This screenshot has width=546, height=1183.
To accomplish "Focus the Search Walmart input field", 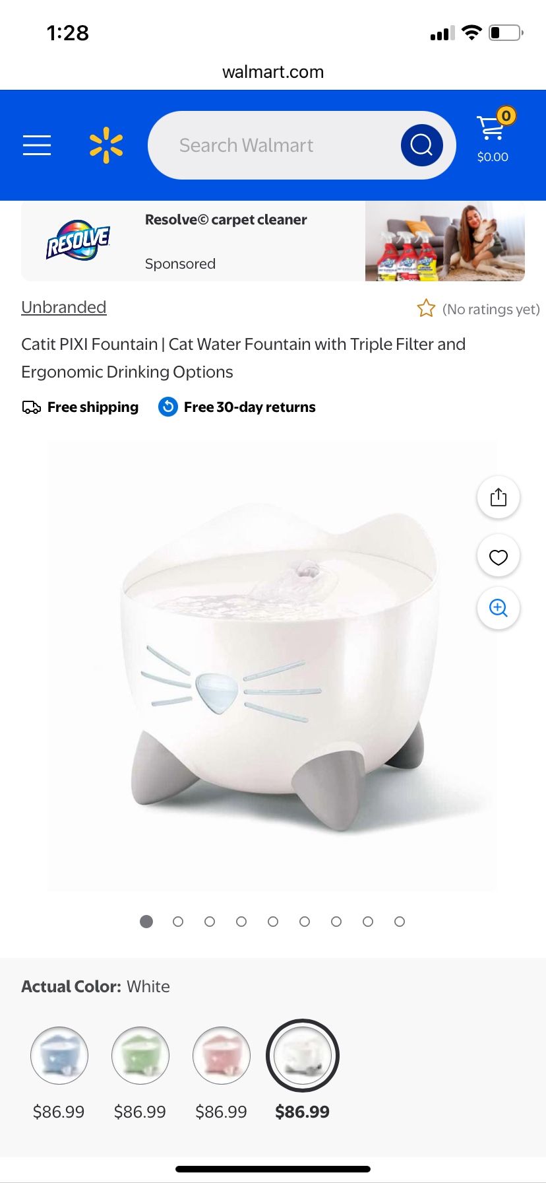I will 274,145.
